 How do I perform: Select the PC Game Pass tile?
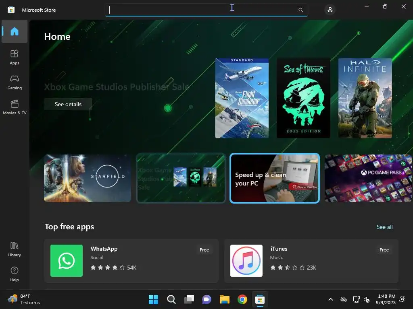point(368,178)
